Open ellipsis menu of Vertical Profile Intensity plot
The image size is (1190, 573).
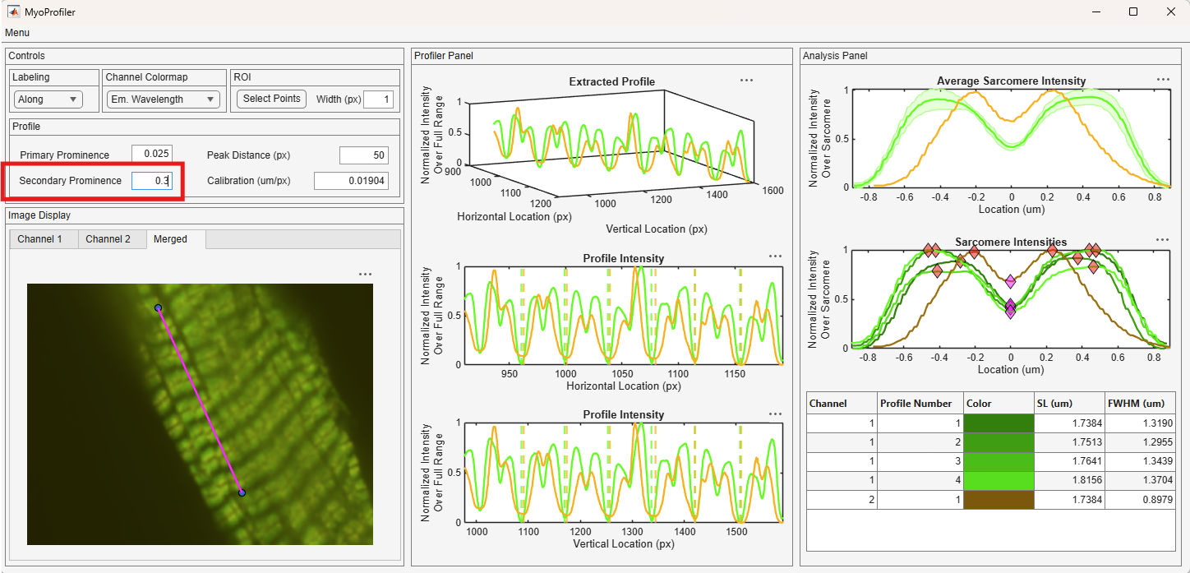pyautogui.click(x=775, y=414)
